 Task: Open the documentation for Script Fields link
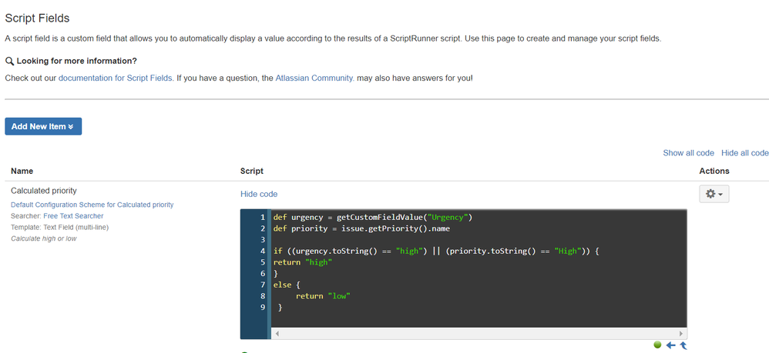click(x=116, y=78)
